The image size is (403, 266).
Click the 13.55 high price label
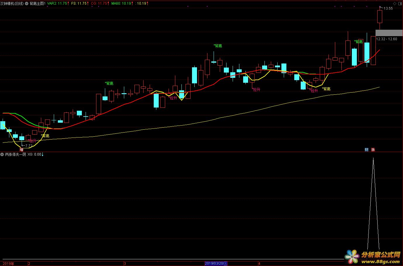388,8
